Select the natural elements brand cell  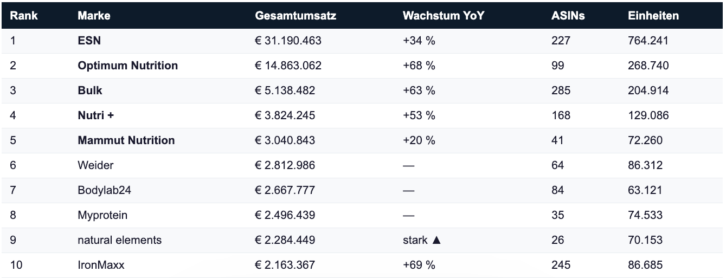pyautogui.click(x=119, y=240)
